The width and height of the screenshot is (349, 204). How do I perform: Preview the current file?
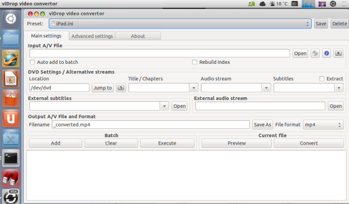click(x=237, y=143)
